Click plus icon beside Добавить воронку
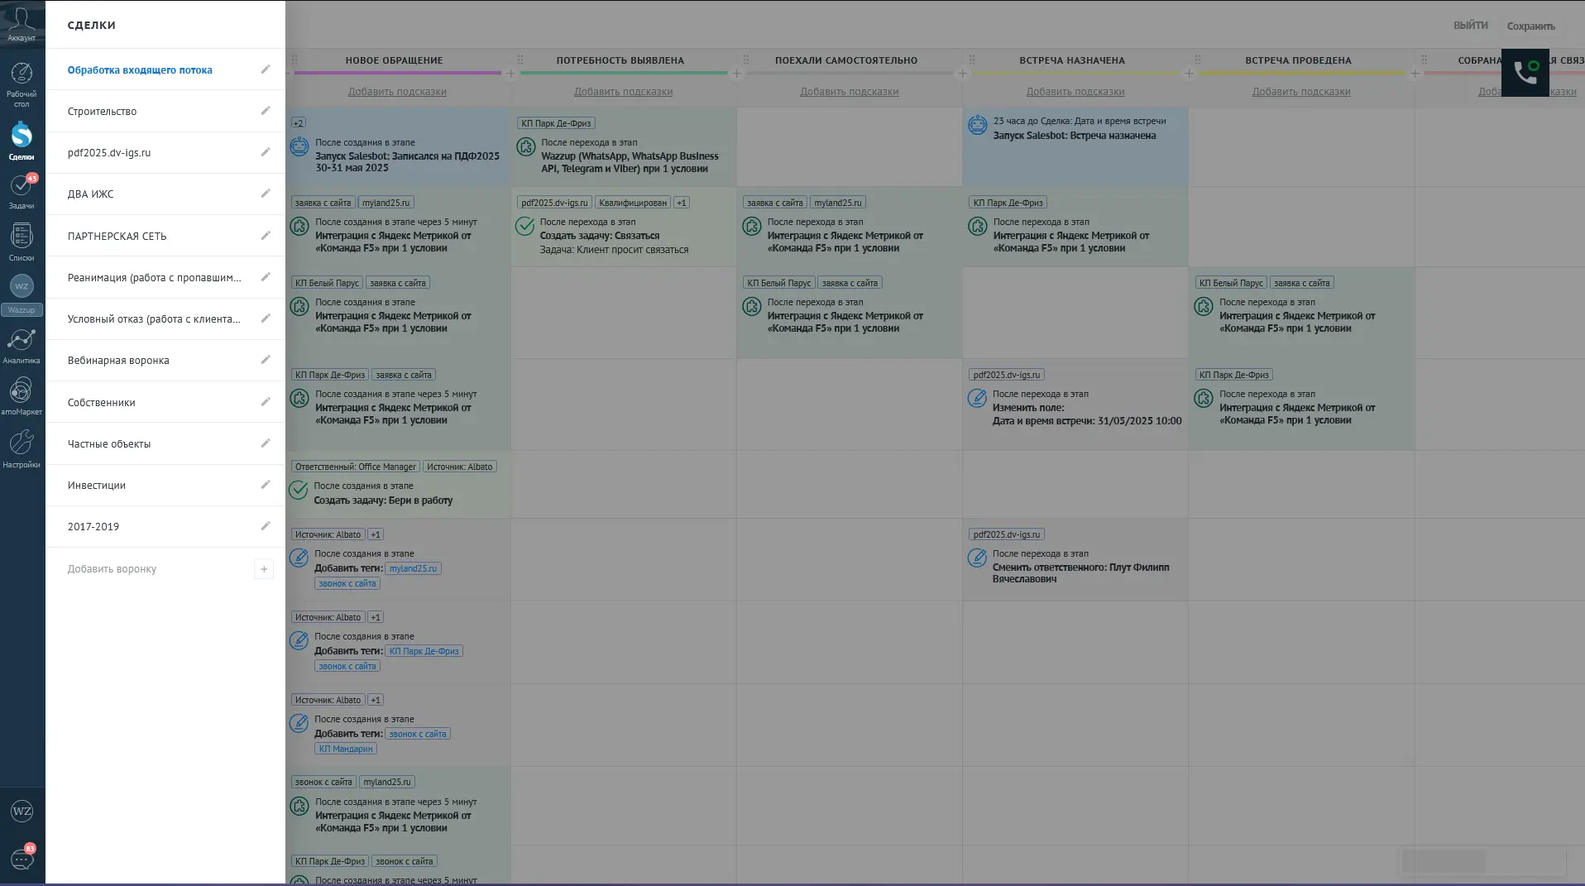1585x886 pixels. coord(264,569)
